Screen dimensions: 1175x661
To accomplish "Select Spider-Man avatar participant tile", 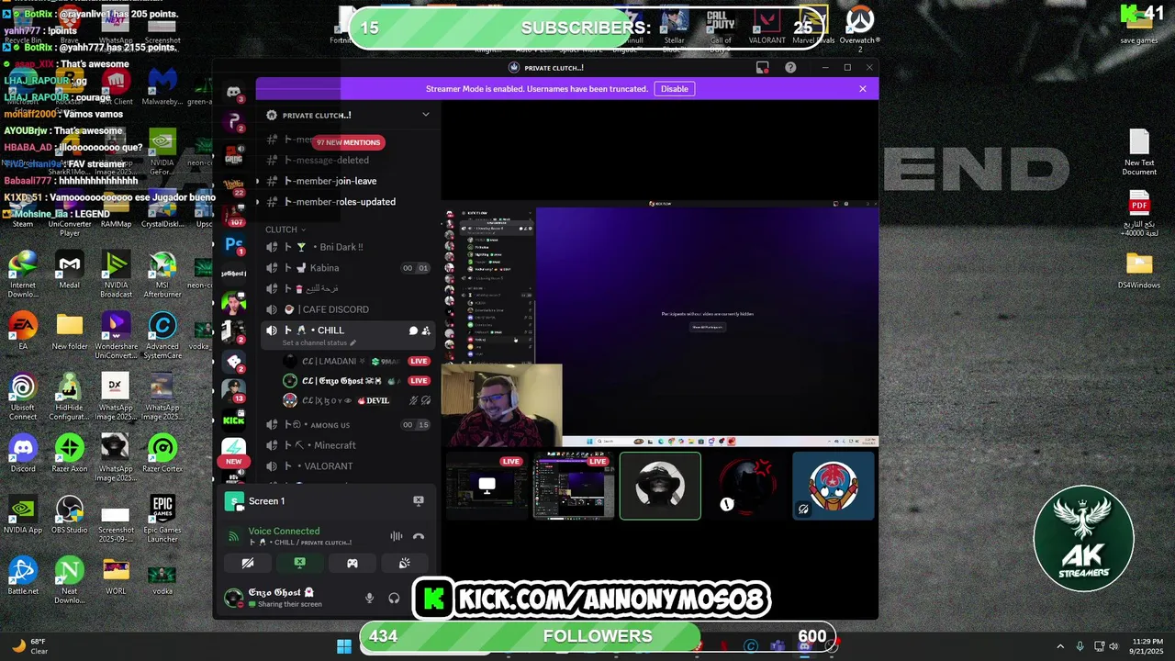I will pyautogui.click(x=834, y=486).
